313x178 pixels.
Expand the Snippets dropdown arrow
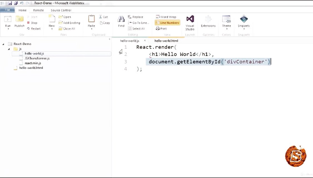244,29
